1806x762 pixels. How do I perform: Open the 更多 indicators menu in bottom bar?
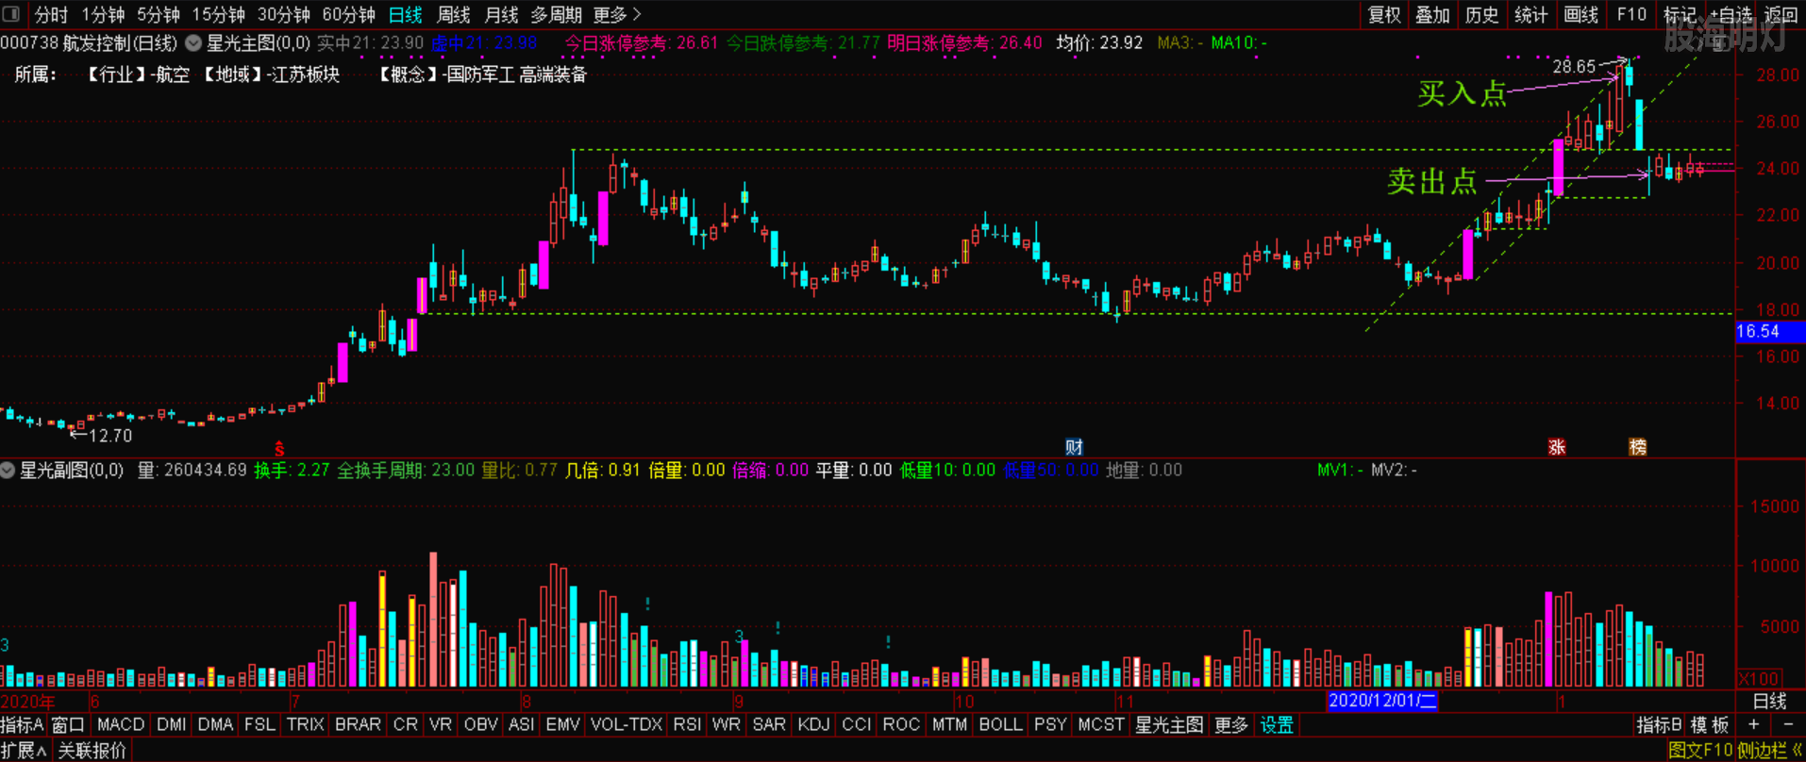tap(1230, 725)
